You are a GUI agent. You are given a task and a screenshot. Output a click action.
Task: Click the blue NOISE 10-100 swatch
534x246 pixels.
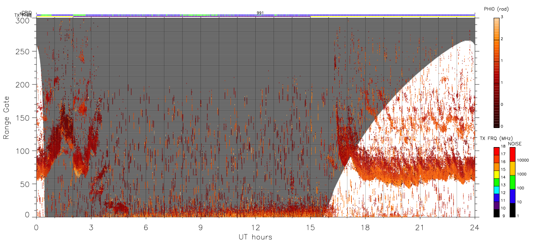(x=513, y=196)
